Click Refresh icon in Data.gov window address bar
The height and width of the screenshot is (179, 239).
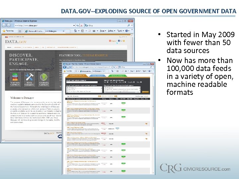[78, 26]
